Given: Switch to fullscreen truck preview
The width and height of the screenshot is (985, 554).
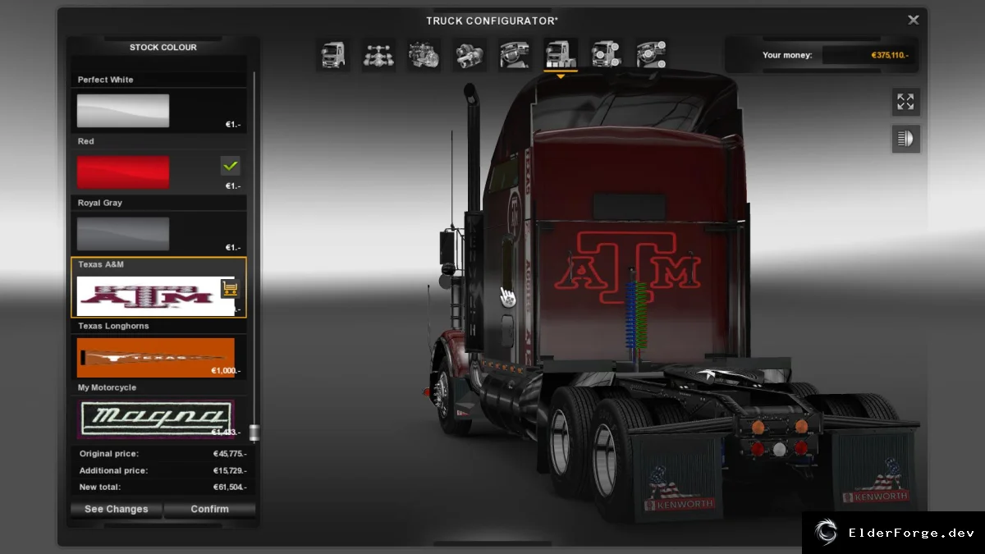Looking at the screenshot, I should tap(906, 102).
